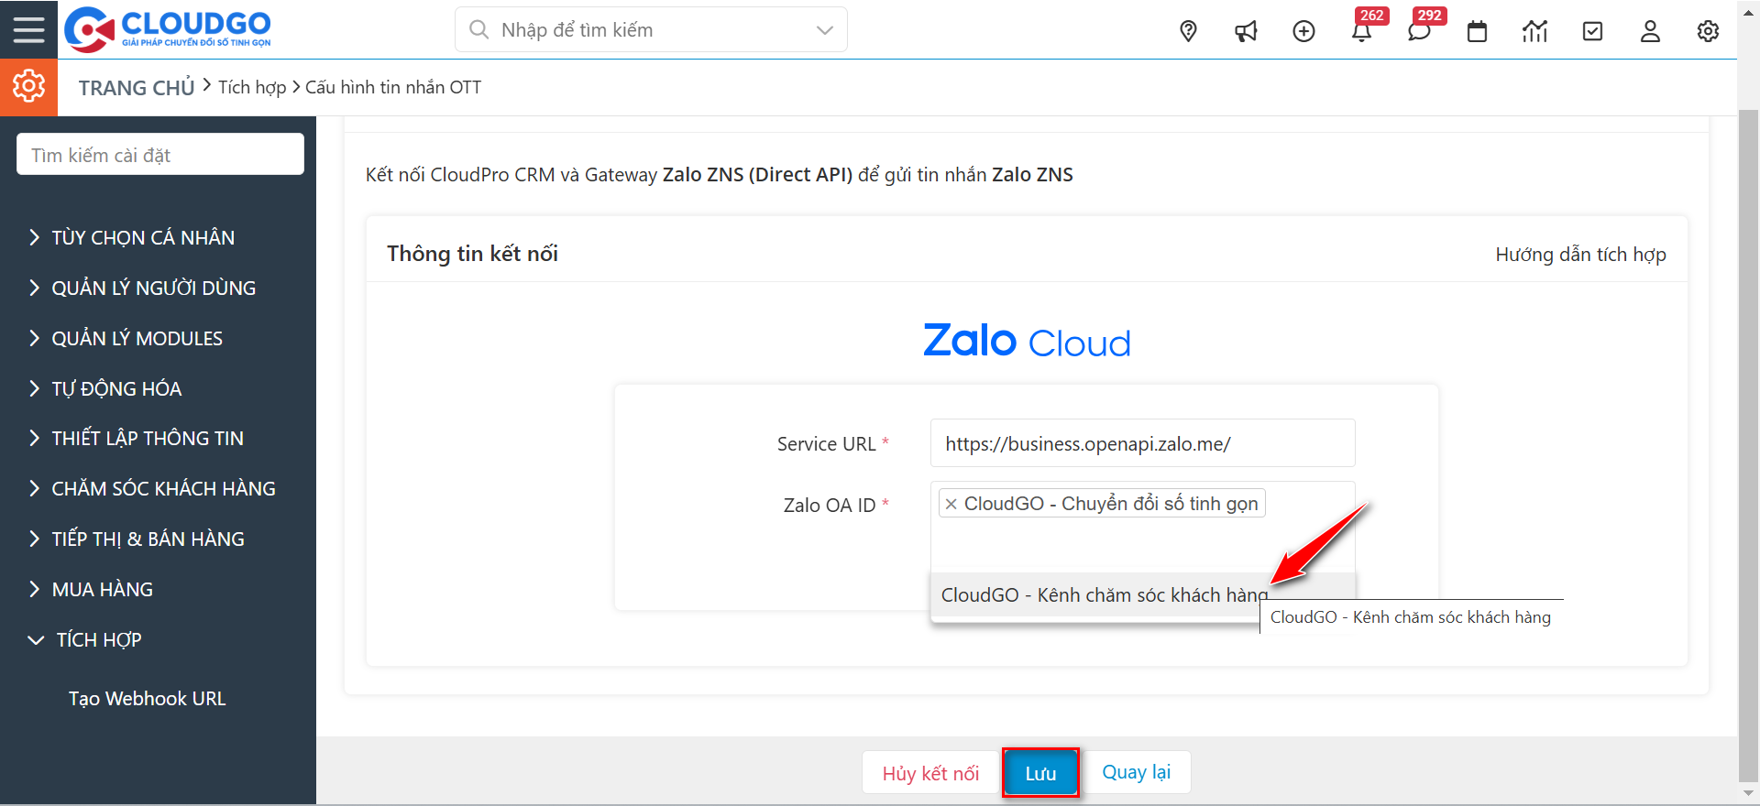Click the magnifier icon in global search
The width and height of the screenshot is (1760, 806).
point(478,29)
